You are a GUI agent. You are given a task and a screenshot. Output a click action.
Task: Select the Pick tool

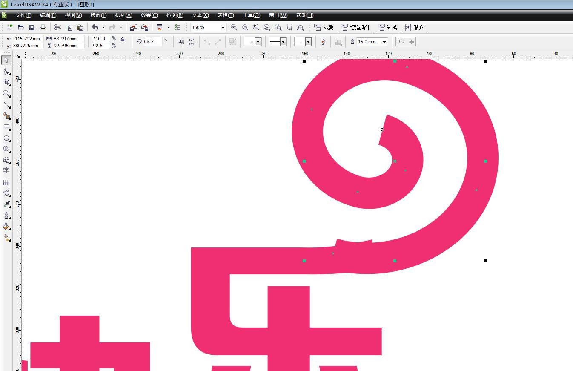6,60
